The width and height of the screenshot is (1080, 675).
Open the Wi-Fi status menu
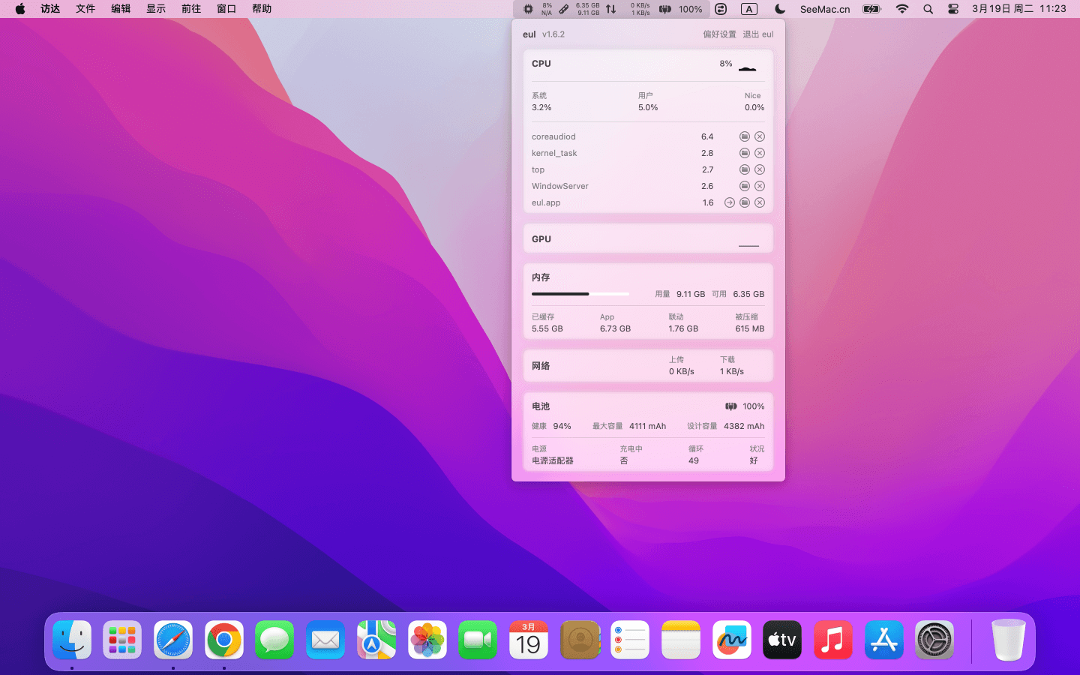point(902,9)
